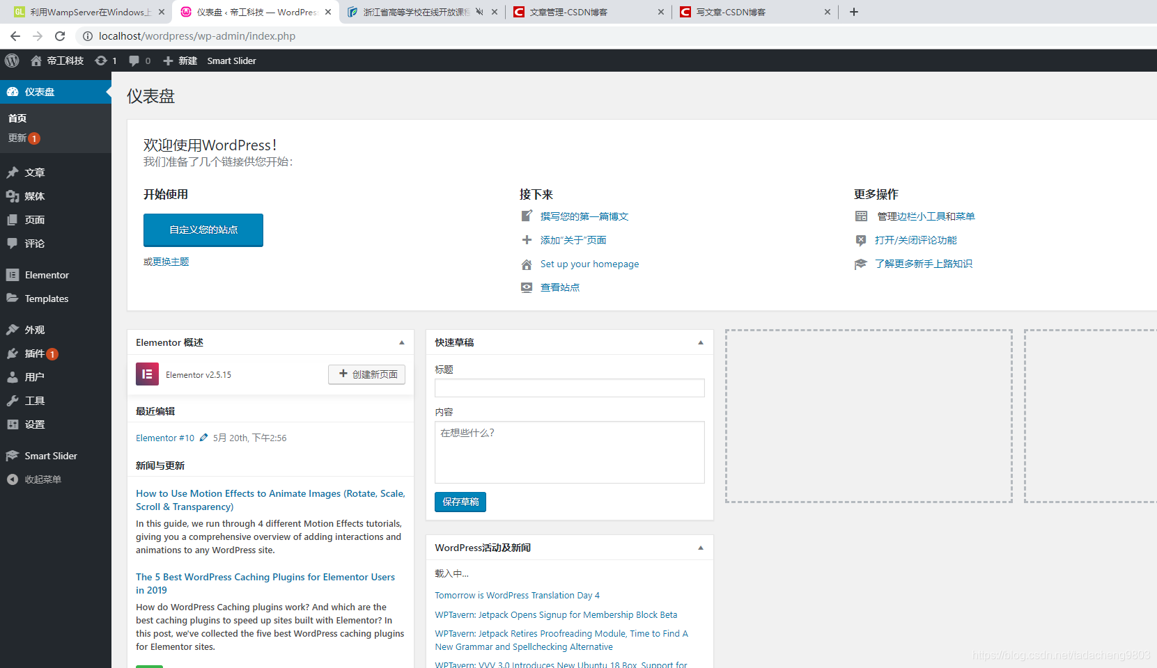Close the 文章管理-CSDN博客 tab
Screen dimensions: 1157x668
[660, 12]
